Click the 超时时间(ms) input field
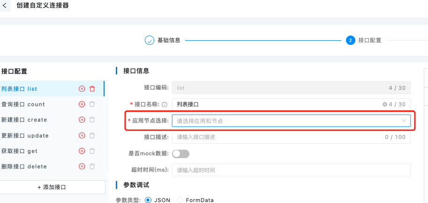428x203 pixels. pos(291,170)
